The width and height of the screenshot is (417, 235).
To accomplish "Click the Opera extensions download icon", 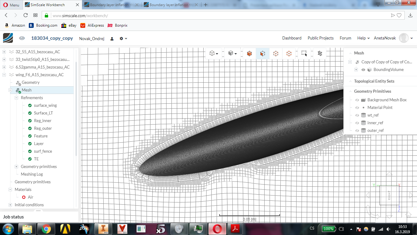I will pyautogui.click(x=411, y=15).
